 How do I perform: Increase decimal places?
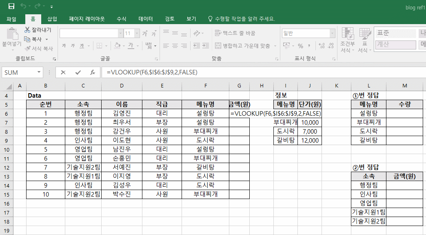click(x=322, y=46)
